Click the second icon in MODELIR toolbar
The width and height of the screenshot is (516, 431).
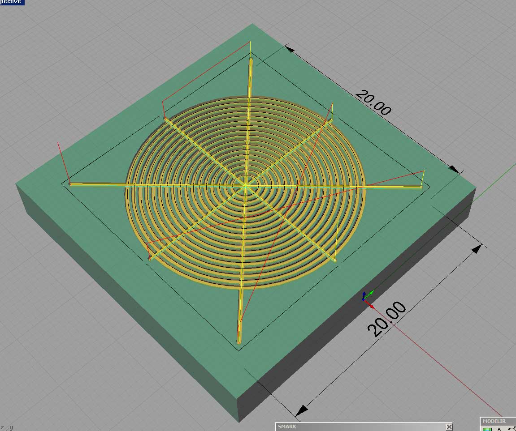(499, 429)
